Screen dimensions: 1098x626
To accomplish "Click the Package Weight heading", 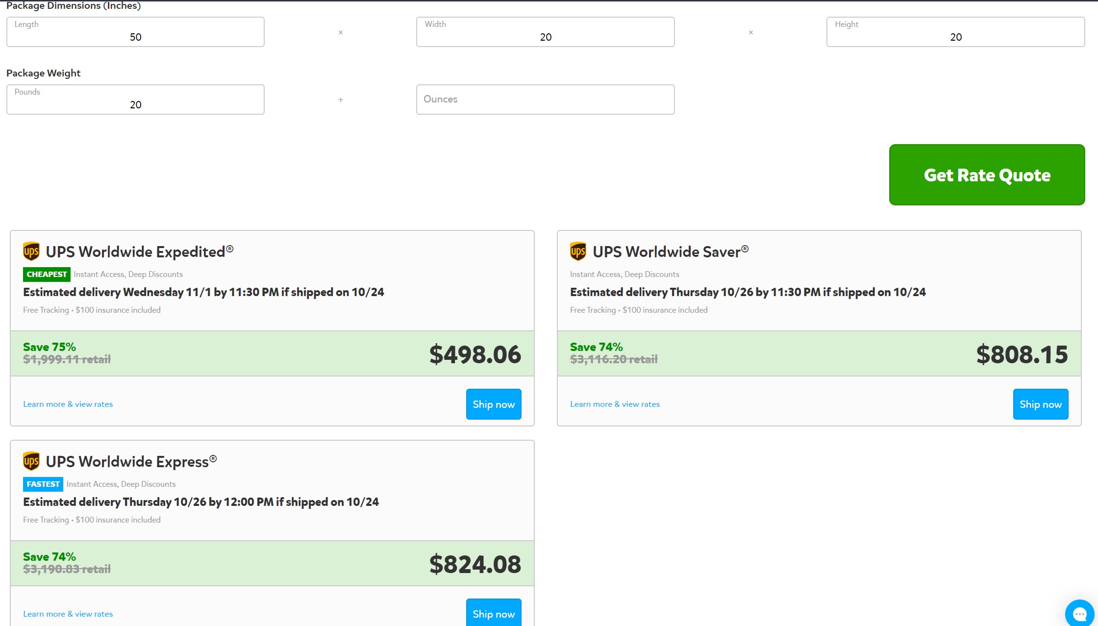I will [x=43, y=73].
